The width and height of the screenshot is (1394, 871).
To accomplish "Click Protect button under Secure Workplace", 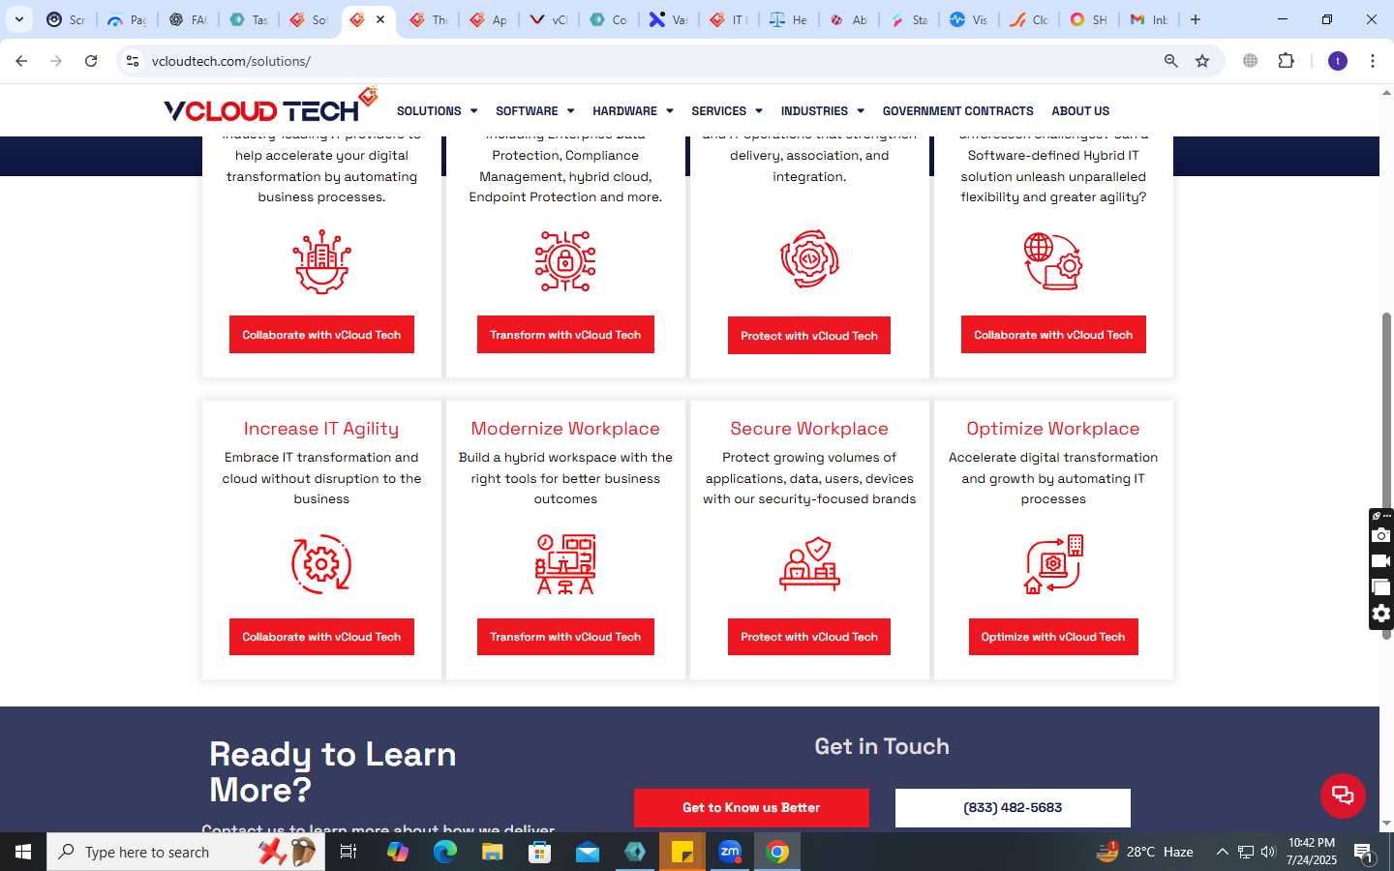I will point(809,637).
